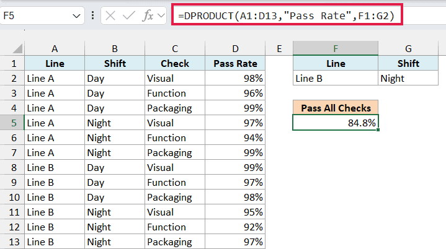This screenshot has height=249, width=446.
Task: Click the Cancel (X) formula button
Action: click(x=110, y=15)
